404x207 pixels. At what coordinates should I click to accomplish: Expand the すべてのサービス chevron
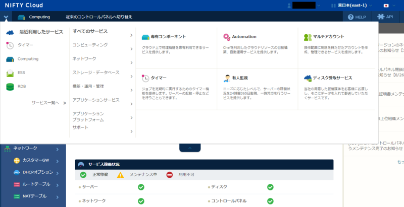pyautogui.click(x=131, y=35)
